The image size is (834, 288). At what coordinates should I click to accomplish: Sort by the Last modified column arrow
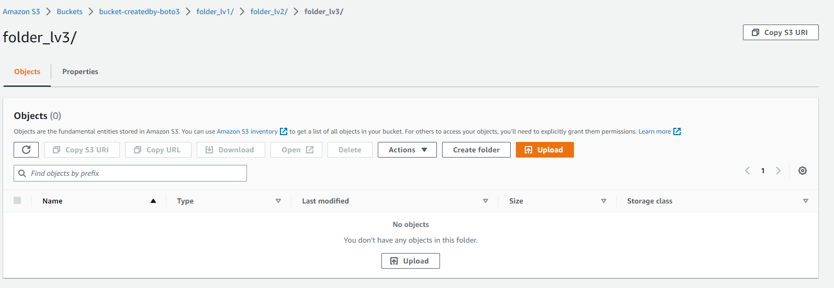coord(486,201)
